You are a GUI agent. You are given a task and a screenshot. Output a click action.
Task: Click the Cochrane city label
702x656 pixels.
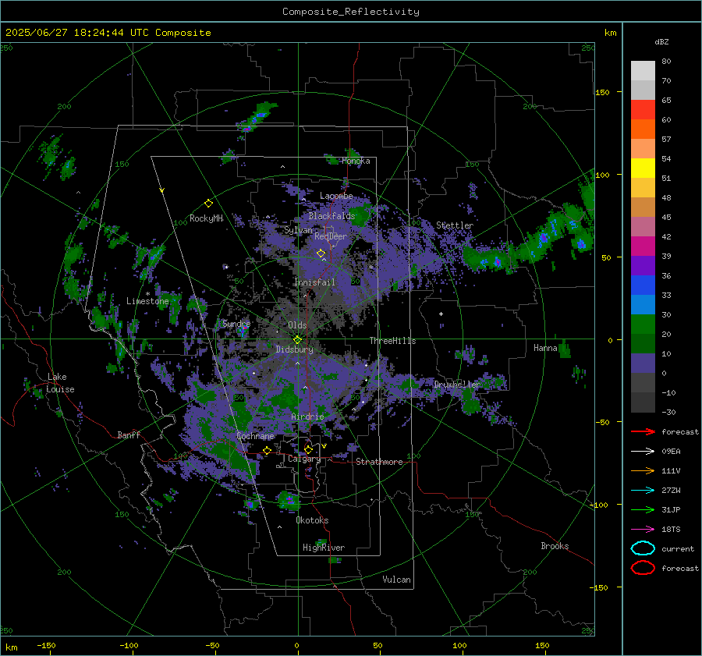pyautogui.click(x=255, y=436)
